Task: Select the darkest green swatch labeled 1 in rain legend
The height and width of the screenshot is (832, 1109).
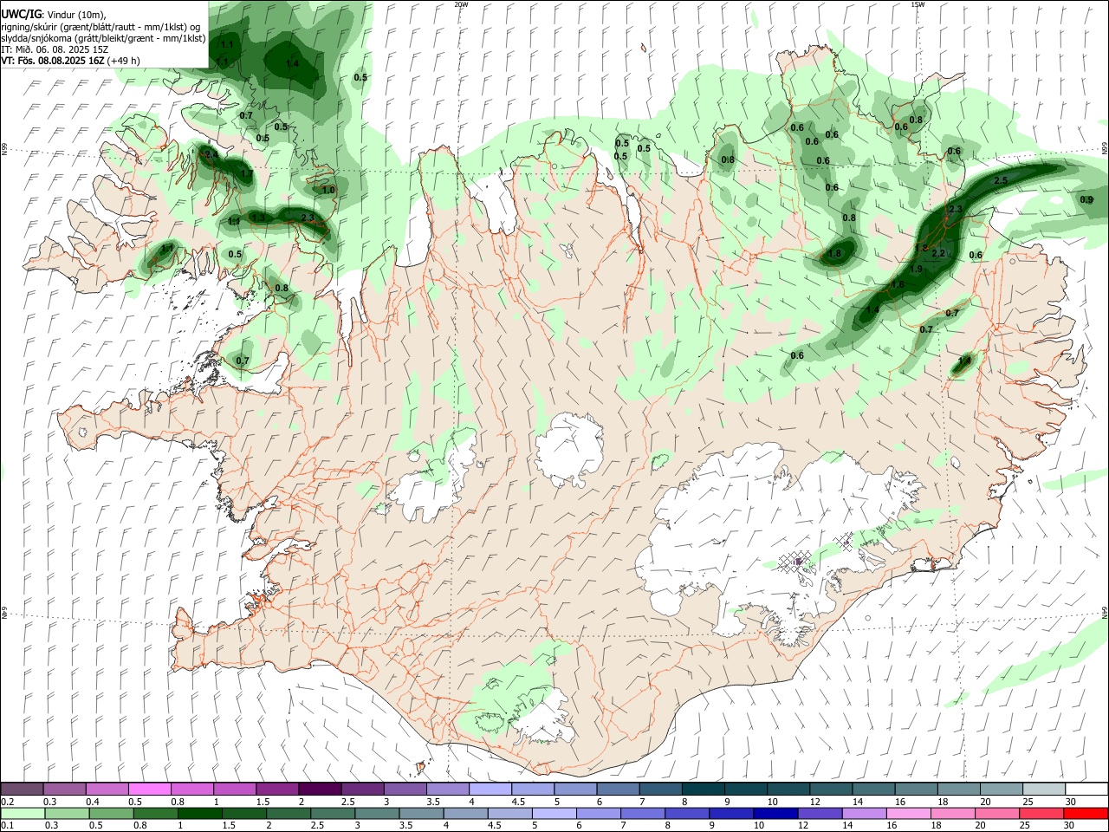Action: (199, 813)
